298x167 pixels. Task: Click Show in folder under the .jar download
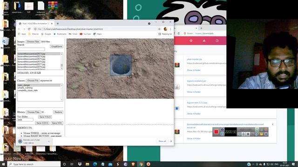tap(194, 92)
